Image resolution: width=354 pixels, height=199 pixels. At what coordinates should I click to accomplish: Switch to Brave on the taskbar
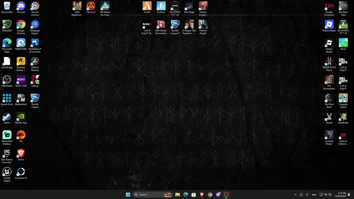pyautogui.click(x=202, y=195)
